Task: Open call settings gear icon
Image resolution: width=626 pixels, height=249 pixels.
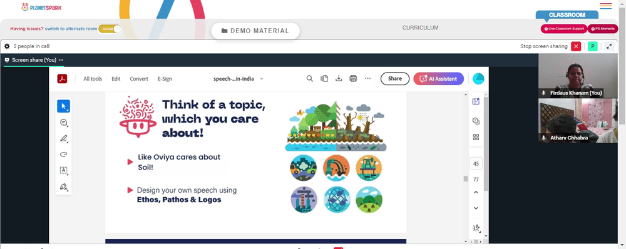Action: pos(7,46)
